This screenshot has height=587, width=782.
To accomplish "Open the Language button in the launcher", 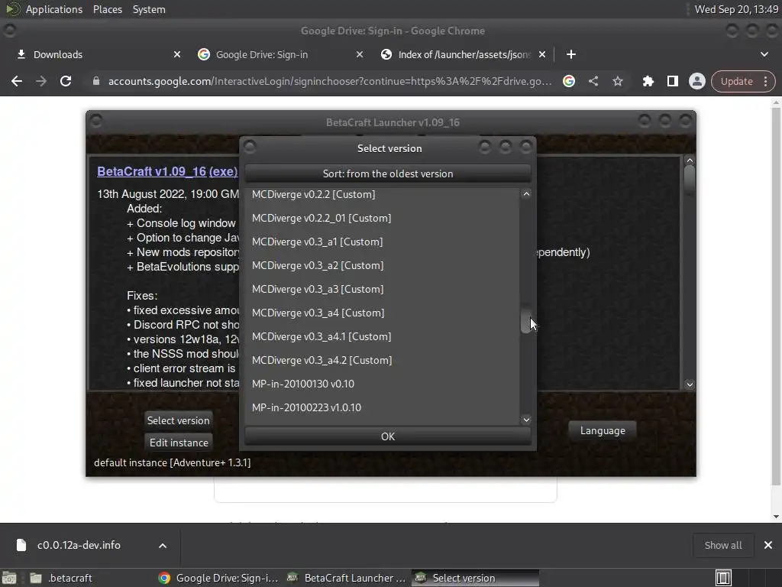I will (x=603, y=430).
